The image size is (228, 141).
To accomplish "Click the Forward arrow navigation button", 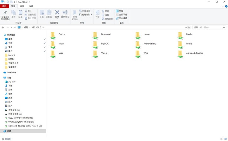I will (8, 27).
